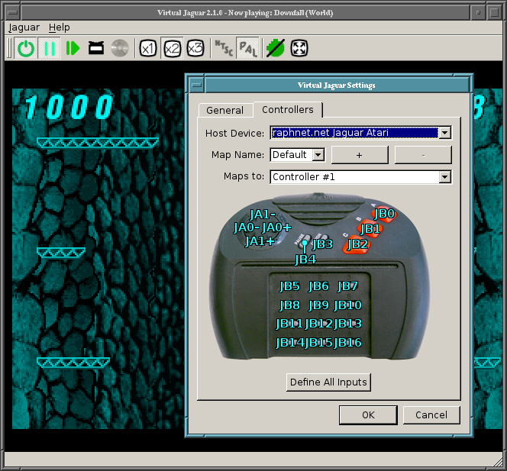This screenshot has width=507, height=471.
Task: Select the Controllers tab
Action: 287,110
